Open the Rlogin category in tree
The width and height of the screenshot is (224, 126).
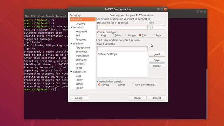(79, 88)
